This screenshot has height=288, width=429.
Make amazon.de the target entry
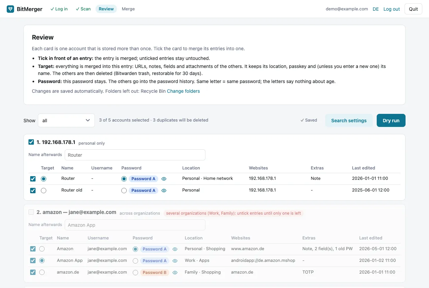tap(42, 272)
